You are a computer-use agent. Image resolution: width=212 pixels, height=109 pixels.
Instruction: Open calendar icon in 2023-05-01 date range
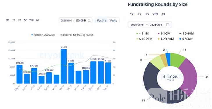tap(89, 20)
